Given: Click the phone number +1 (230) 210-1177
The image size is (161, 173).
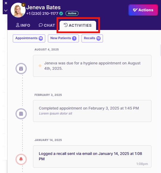Looking at the screenshot, I should tap(42, 13).
